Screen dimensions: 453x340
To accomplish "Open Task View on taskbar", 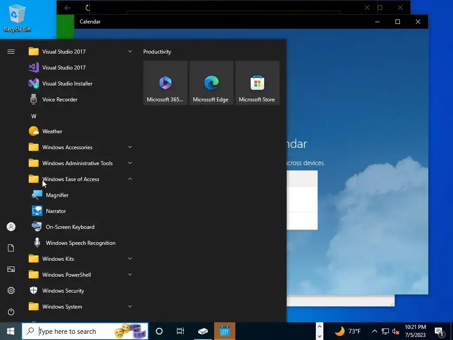I will click(x=180, y=331).
